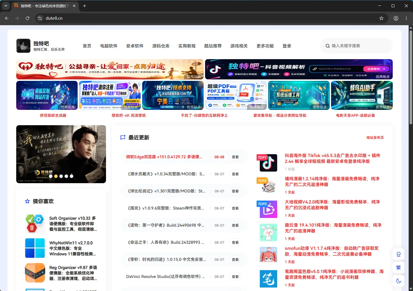Open the 安卓软件 menu
The width and height of the screenshot is (413, 291).
click(x=135, y=46)
